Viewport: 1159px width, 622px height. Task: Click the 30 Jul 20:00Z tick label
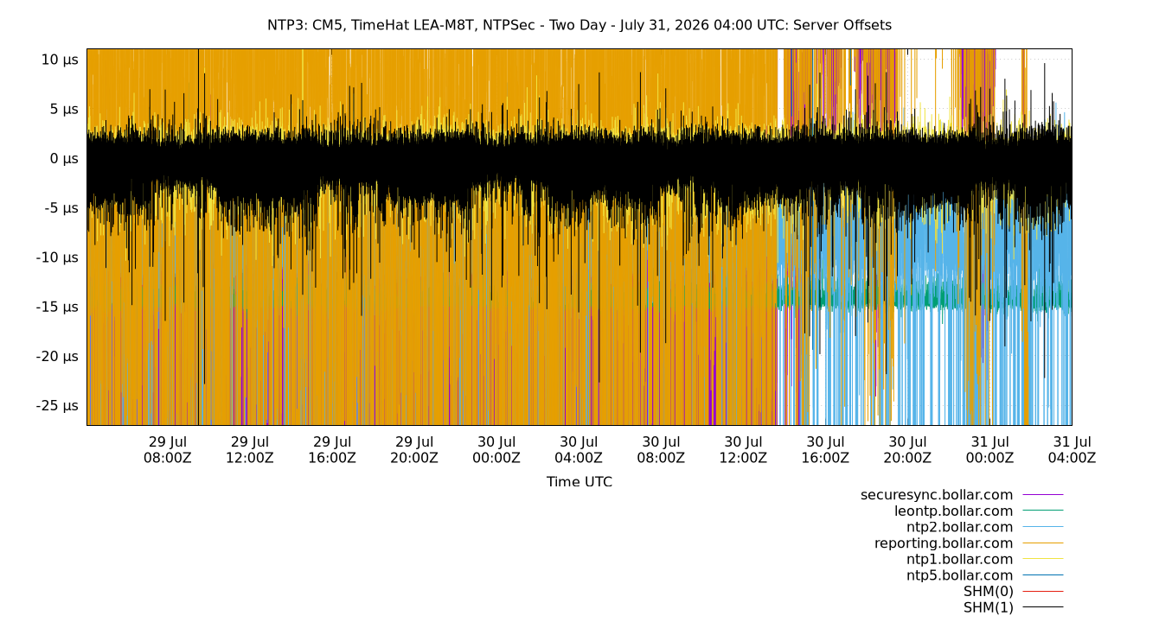coord(907,450)
